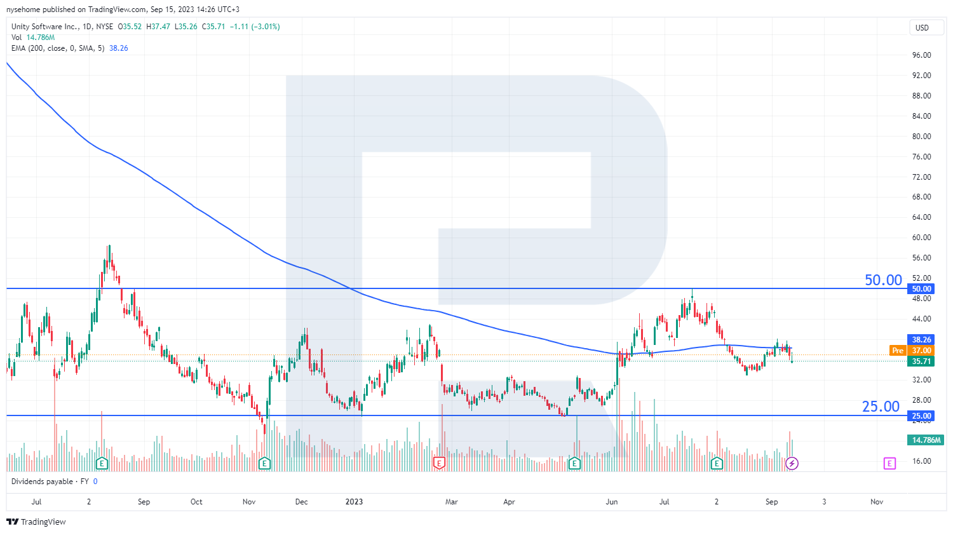Viewport: 953px width, 533px height.
Task: Click the green earnings E marker in August 2022
Action: click(x=102, y=463)
